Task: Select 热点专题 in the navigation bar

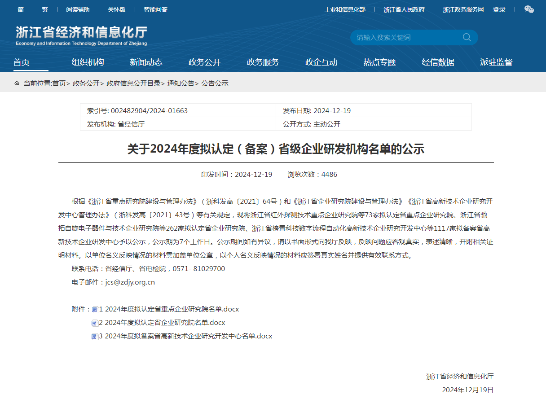Action: tap(379, 62)
